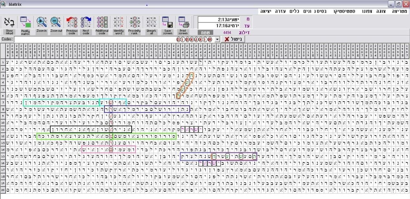410x199 pixels.
Task: Go to the Previous code
Action: (72, 23)
